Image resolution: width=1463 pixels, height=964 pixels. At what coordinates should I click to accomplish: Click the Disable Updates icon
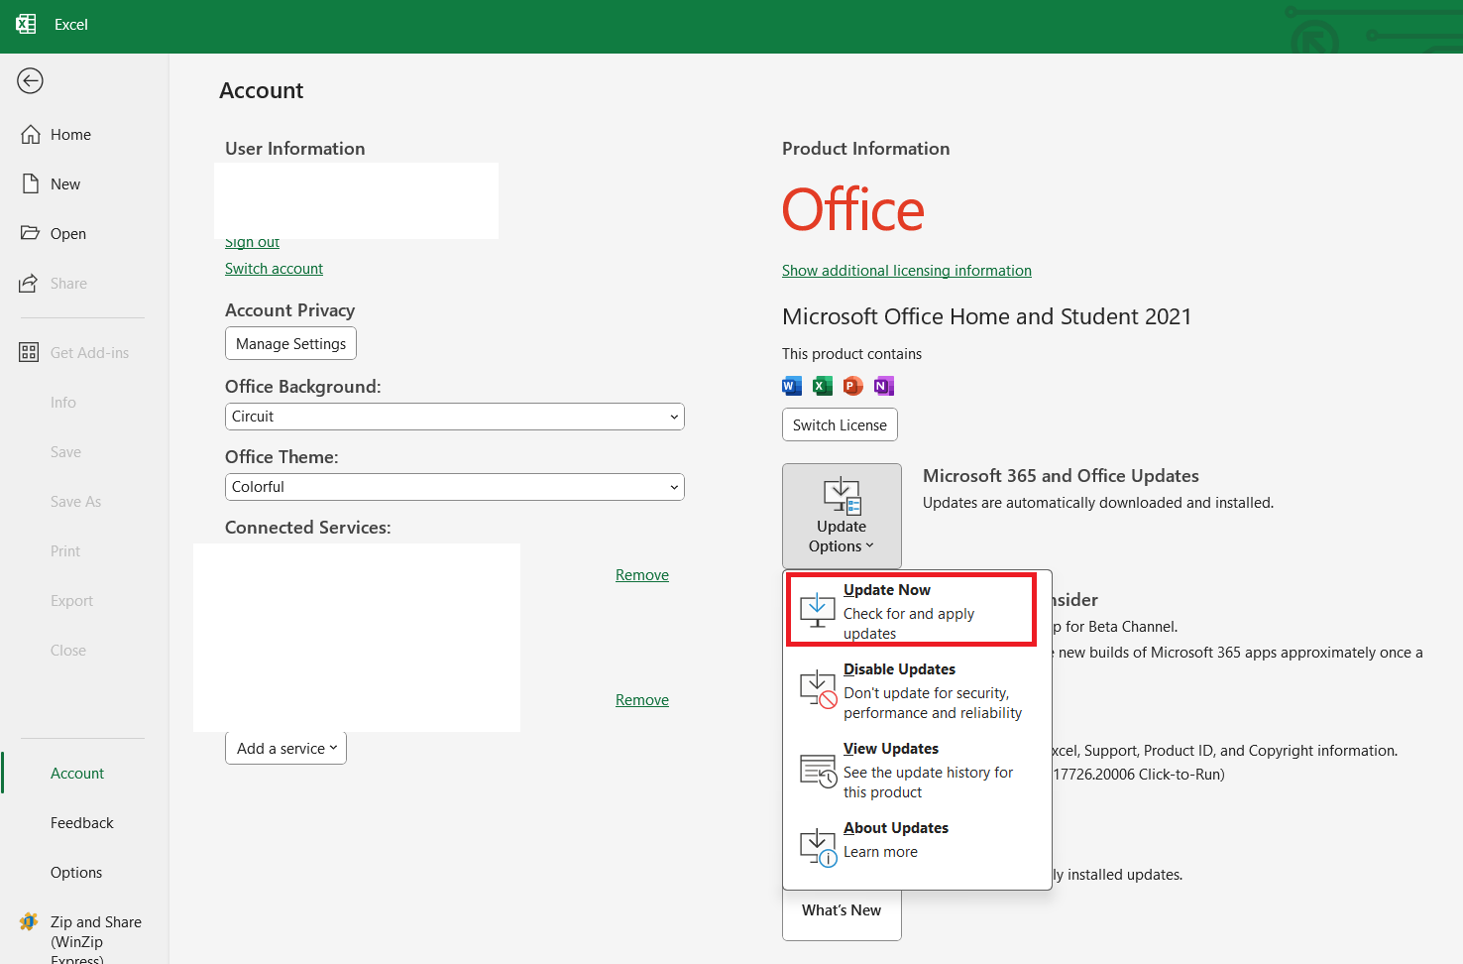point(819,689)
